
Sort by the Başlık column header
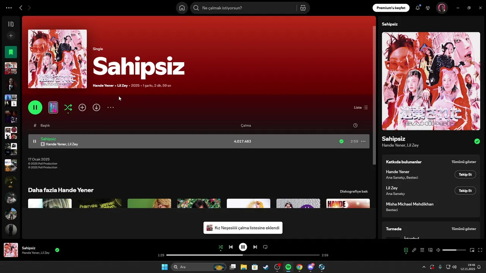coord(45,126)
